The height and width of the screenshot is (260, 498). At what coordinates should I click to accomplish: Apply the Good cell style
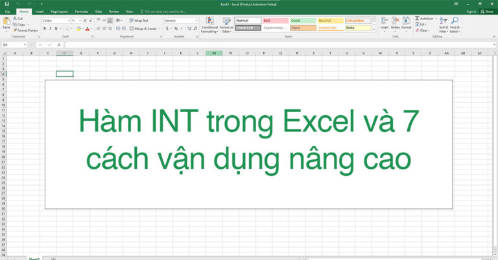[303, 21]
